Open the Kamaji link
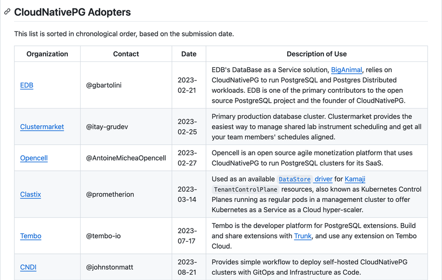The width and height of the screenshot is (442, 280). 355,179
